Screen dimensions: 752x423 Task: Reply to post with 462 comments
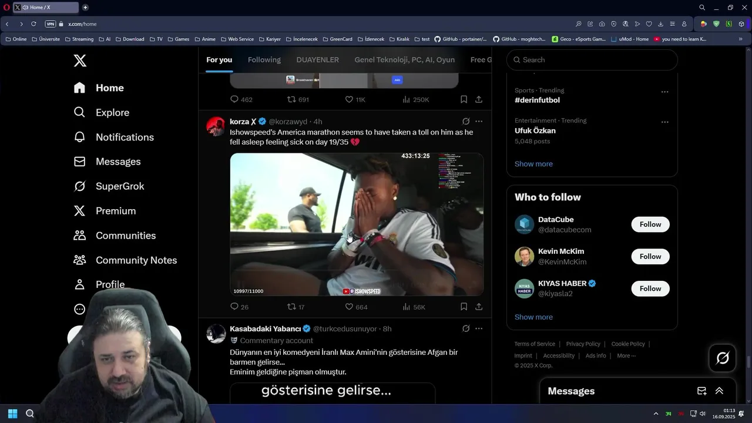(241, 99)
